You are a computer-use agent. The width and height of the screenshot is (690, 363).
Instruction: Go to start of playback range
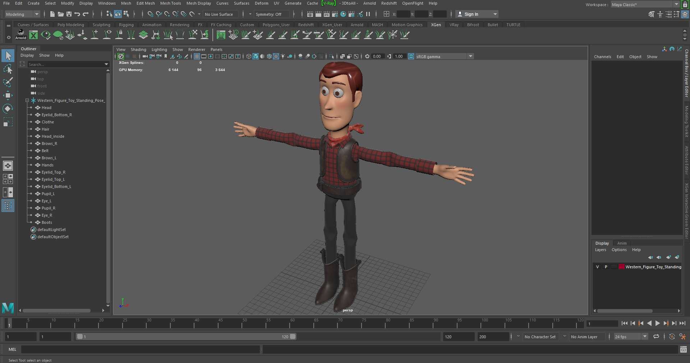[x=625, y=323]
